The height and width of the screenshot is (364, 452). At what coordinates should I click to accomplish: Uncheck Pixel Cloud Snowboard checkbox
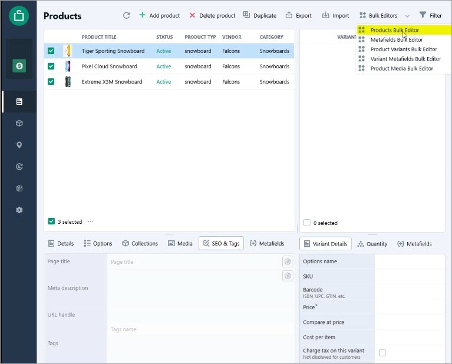51,67
